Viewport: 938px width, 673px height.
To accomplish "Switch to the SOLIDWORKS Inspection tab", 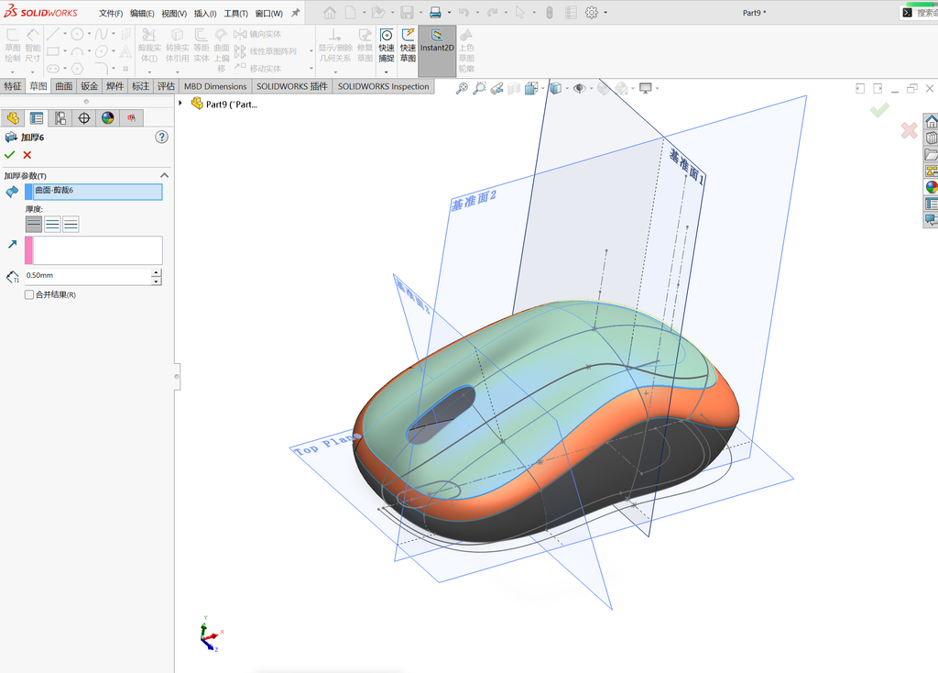I will [x=384, y=86].
